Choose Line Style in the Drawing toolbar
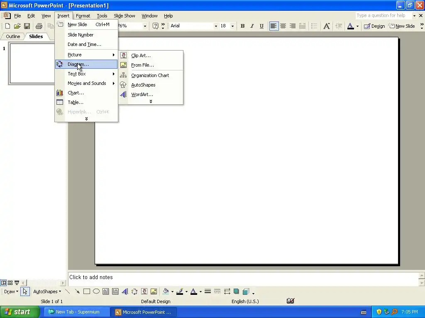Viewport: 425px width, 318px height. point(208,291)
